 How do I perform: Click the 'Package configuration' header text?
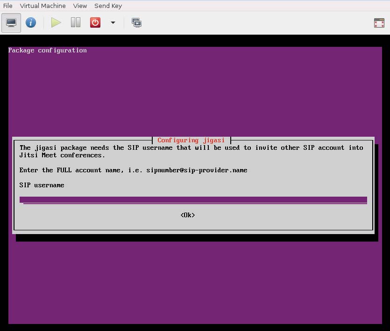[47, 50]
